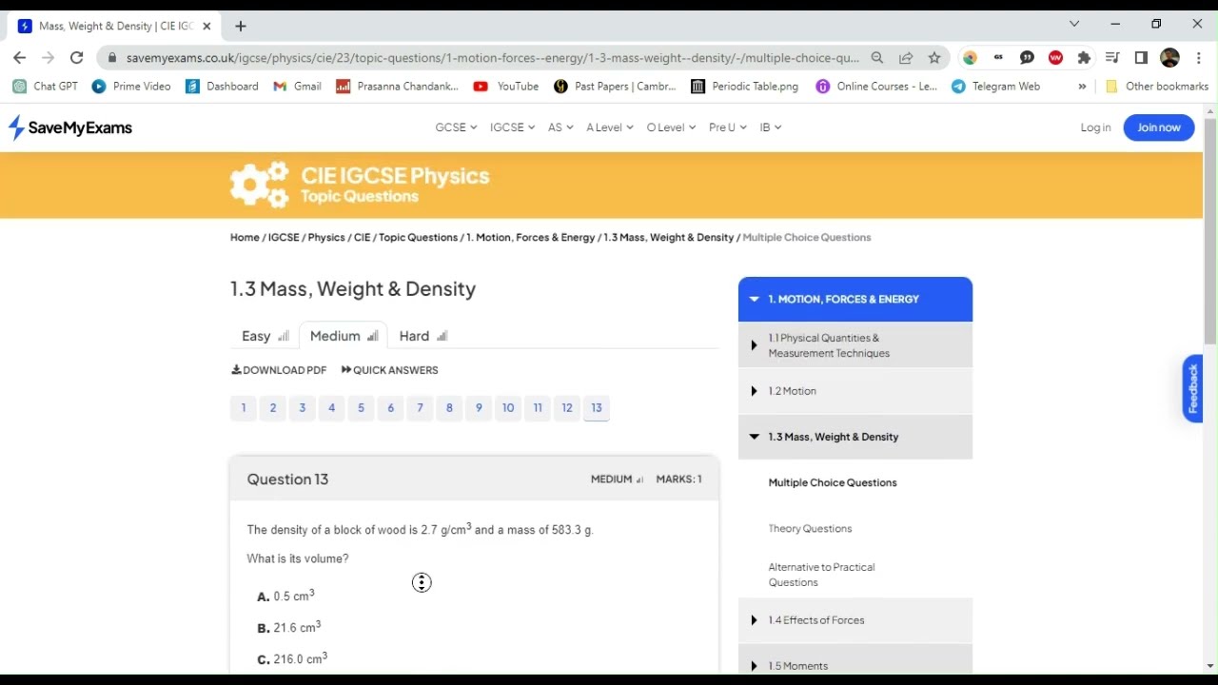Open the tab search chevron in title bar

click(1074, 24)
